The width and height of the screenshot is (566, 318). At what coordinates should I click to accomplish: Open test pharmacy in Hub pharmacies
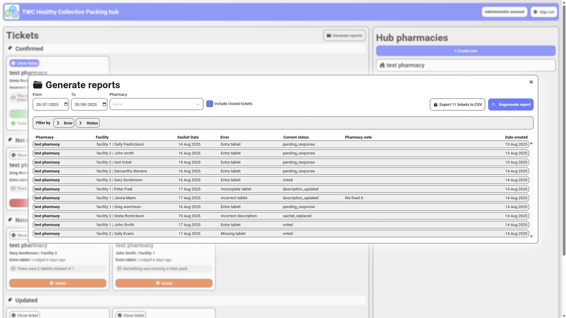(466, 65)
